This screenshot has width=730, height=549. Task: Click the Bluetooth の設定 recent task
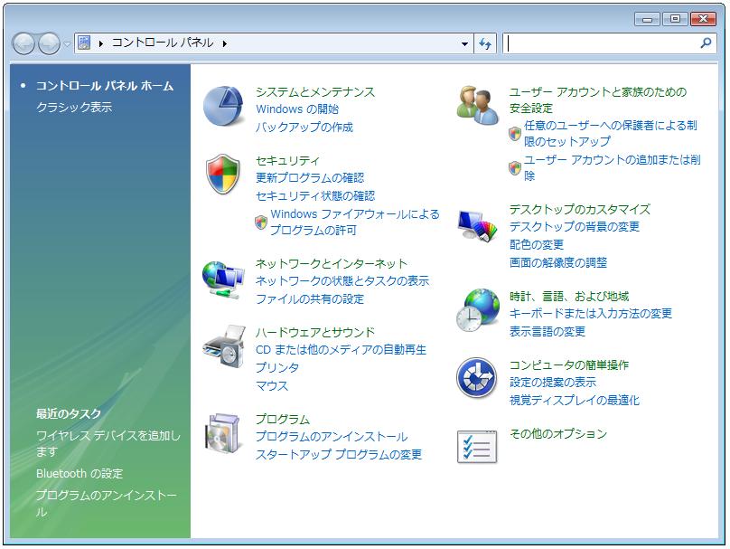[80, 474]
